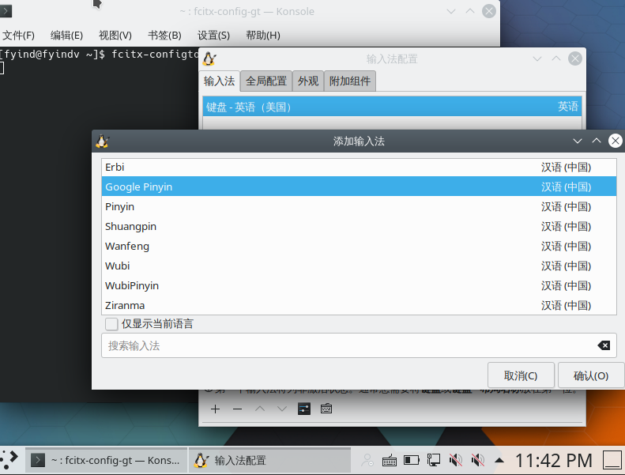Select Shuangpin input method
This screenshot has width=625, height=475.
[359, 227]
